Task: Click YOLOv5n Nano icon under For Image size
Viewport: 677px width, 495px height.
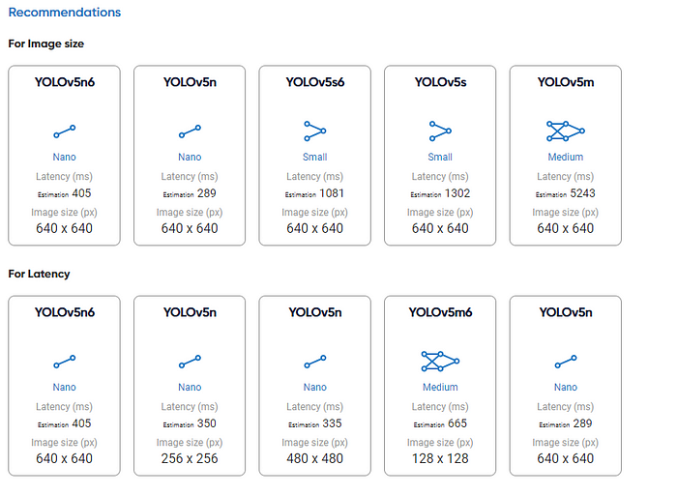Action: (x=190, y=131)
